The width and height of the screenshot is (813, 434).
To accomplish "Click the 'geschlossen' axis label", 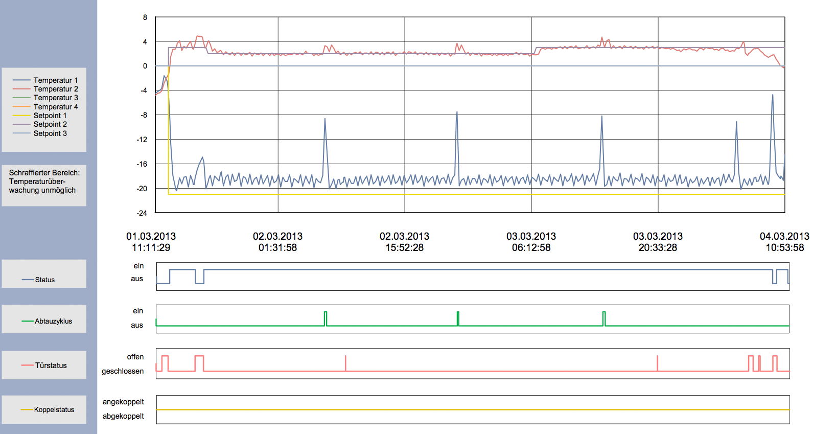I will coord(123,371).
